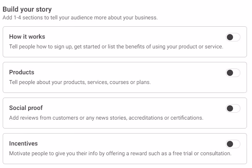This screenshot has width=252, height=168.
Task: Click the Social proof heading
Action: (26, 108)
